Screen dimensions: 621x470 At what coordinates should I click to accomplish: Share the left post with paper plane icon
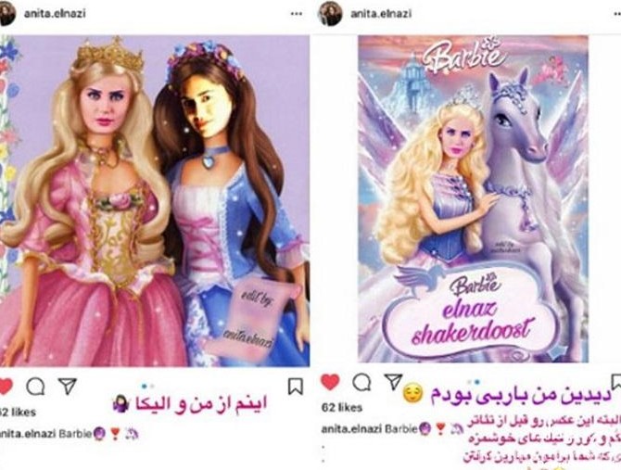pyautogui.click(x=68, y=386)
